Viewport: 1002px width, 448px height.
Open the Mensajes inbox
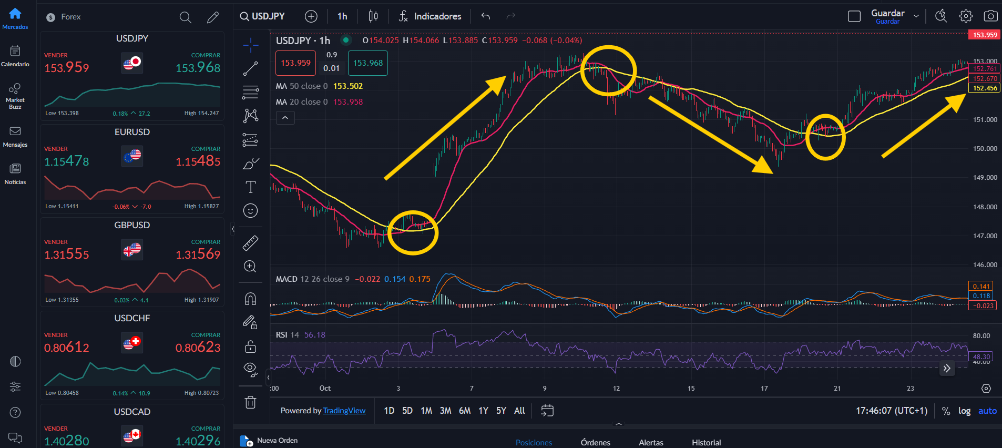coord(15,137)
